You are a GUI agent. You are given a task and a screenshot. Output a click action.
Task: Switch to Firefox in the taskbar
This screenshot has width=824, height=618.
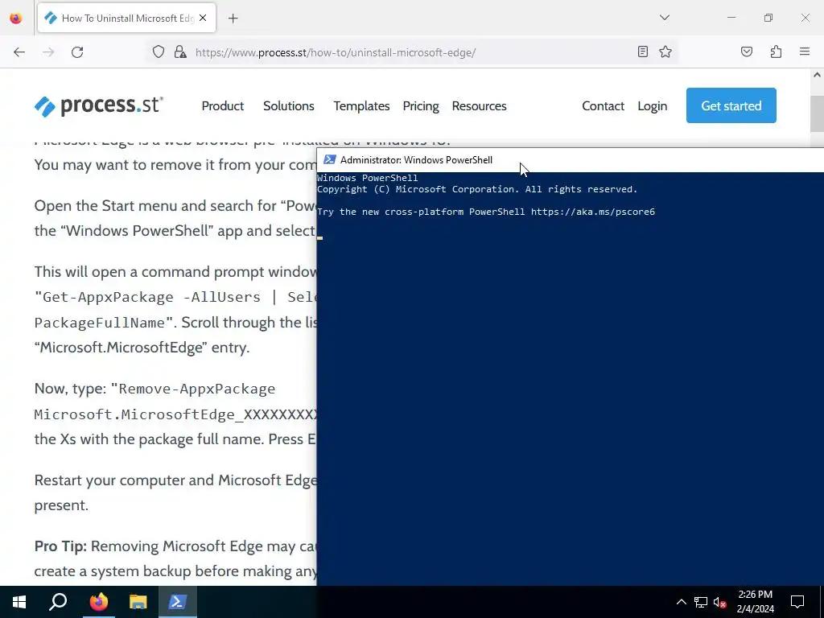pos(98,602)
